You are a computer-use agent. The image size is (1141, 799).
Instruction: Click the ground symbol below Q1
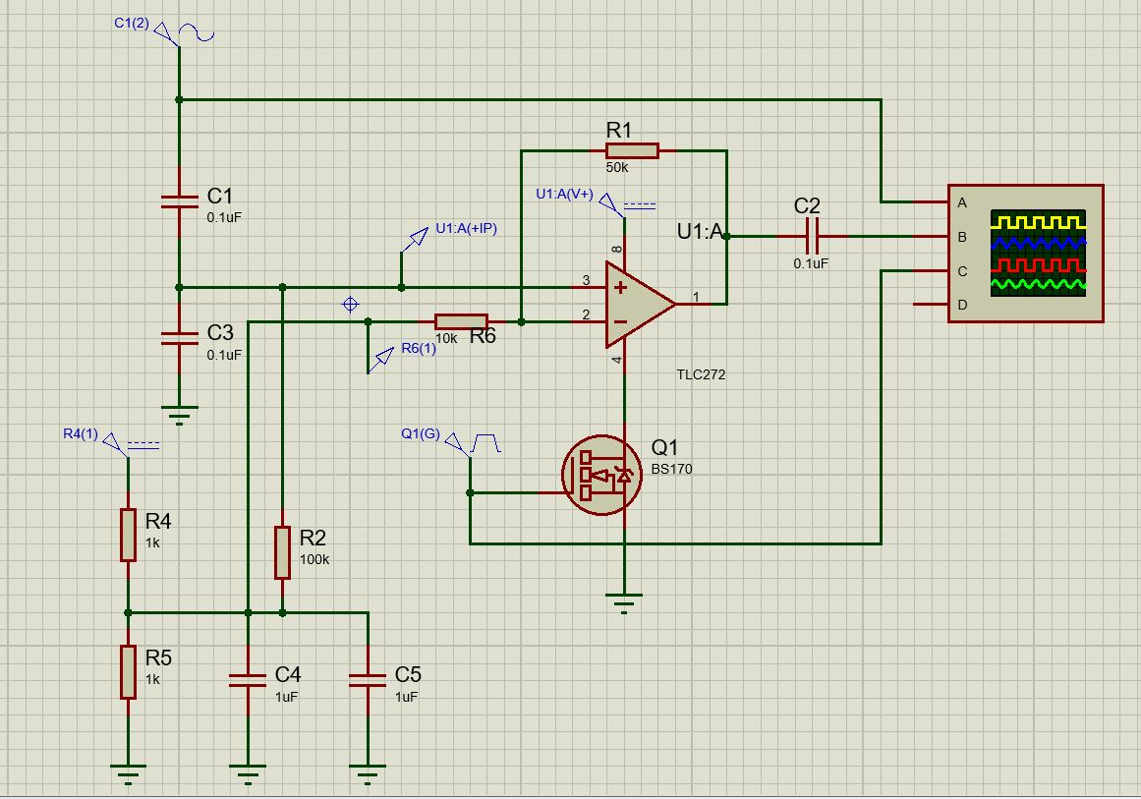pyautogui.click(x=624, y=603)
